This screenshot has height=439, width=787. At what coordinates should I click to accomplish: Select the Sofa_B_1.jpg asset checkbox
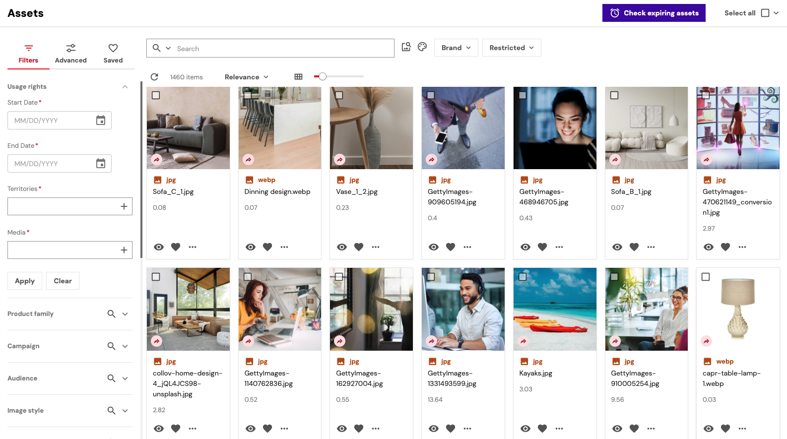(614, 95)
